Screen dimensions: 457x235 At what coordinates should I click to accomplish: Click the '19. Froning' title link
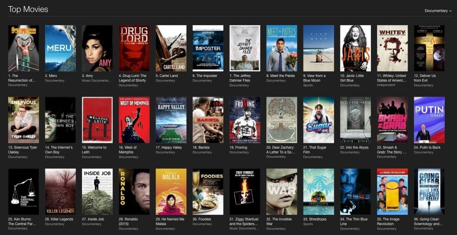(238, 147)
